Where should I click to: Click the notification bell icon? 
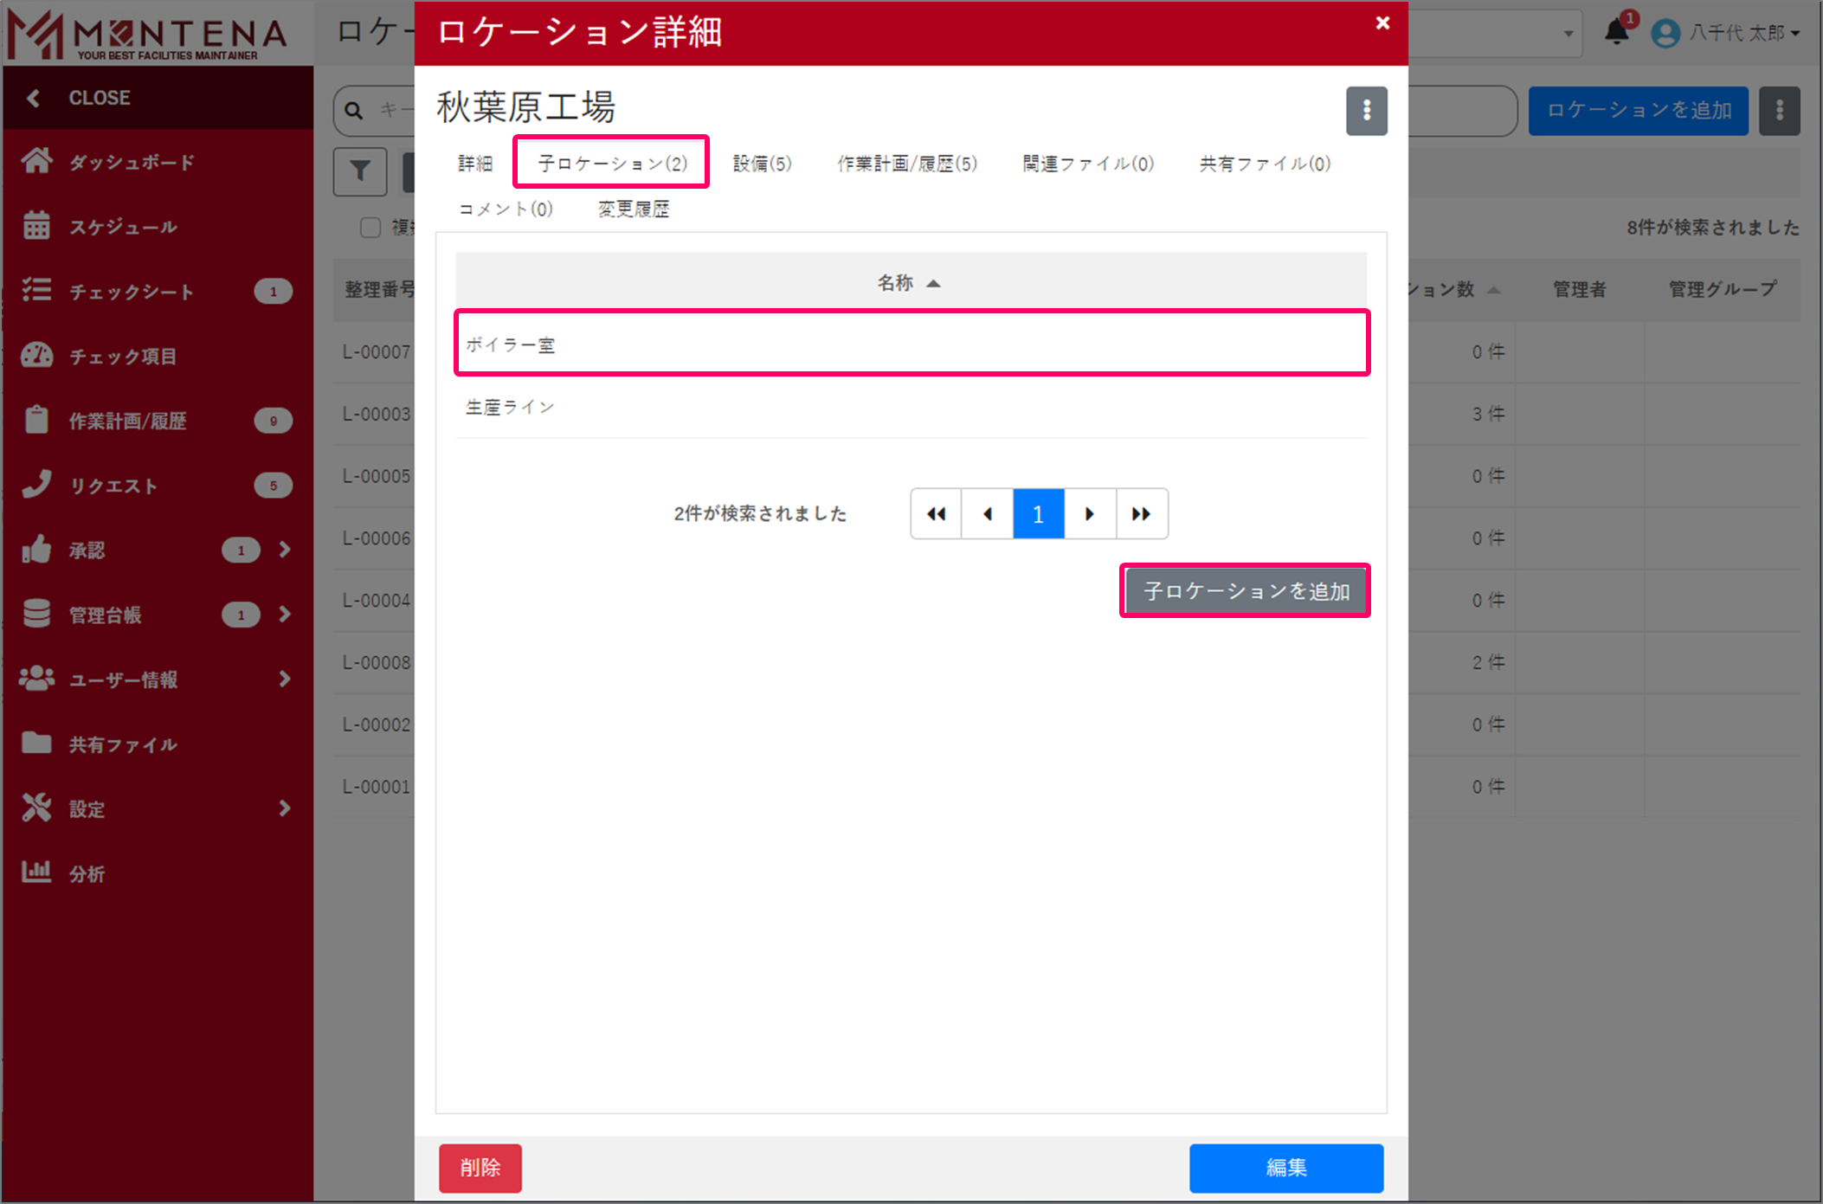coord(1615,32)
